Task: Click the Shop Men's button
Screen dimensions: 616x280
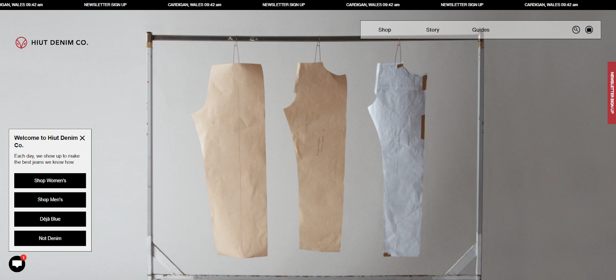Action: pyautogui.click(x=50, y=200)
